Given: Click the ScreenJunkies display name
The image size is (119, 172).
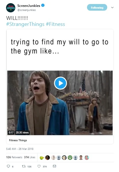Looking at the screenshot, I should 29,5.
